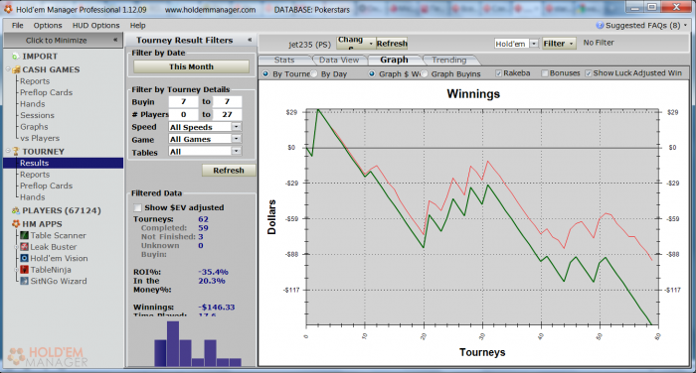Click the This Month date filter button
The height and width of the screenshot is (373, 696).
click(191, 66)
